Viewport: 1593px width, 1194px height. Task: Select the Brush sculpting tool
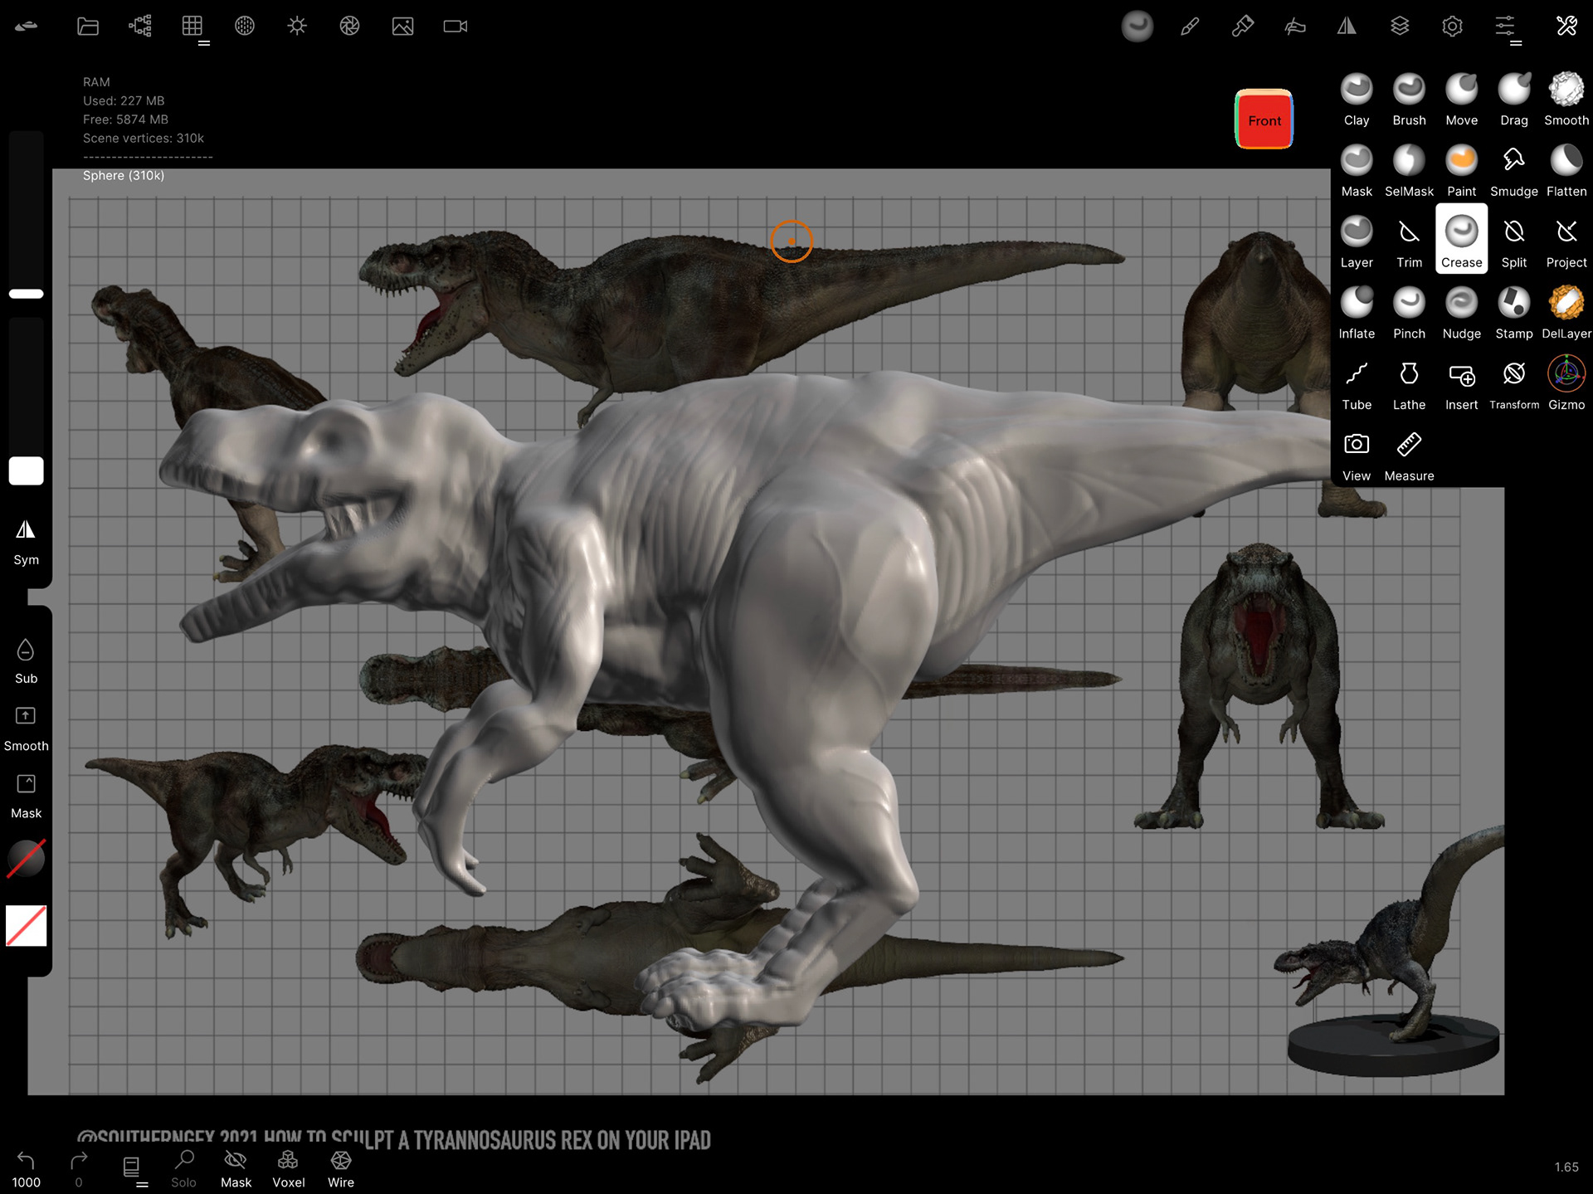click(1409, 100)
